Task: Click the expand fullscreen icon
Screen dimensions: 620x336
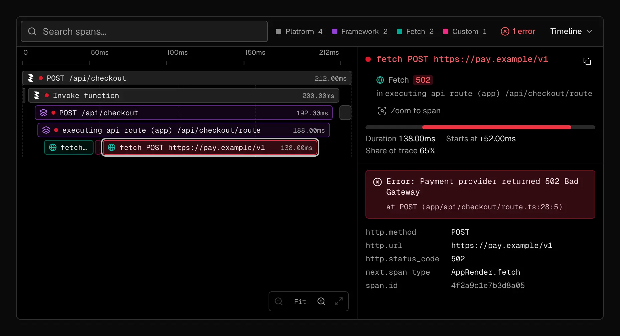Action: (x=339, y=301)
